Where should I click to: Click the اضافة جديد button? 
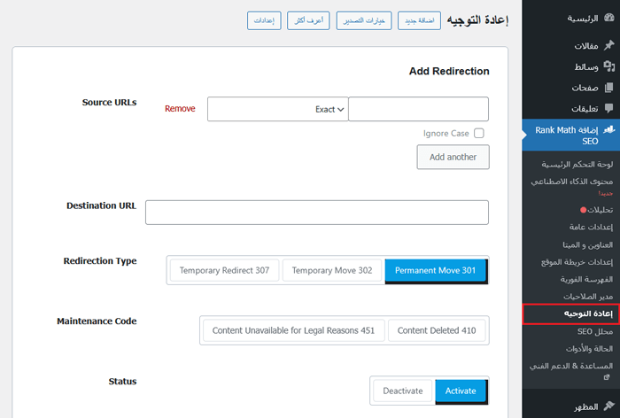419,20
